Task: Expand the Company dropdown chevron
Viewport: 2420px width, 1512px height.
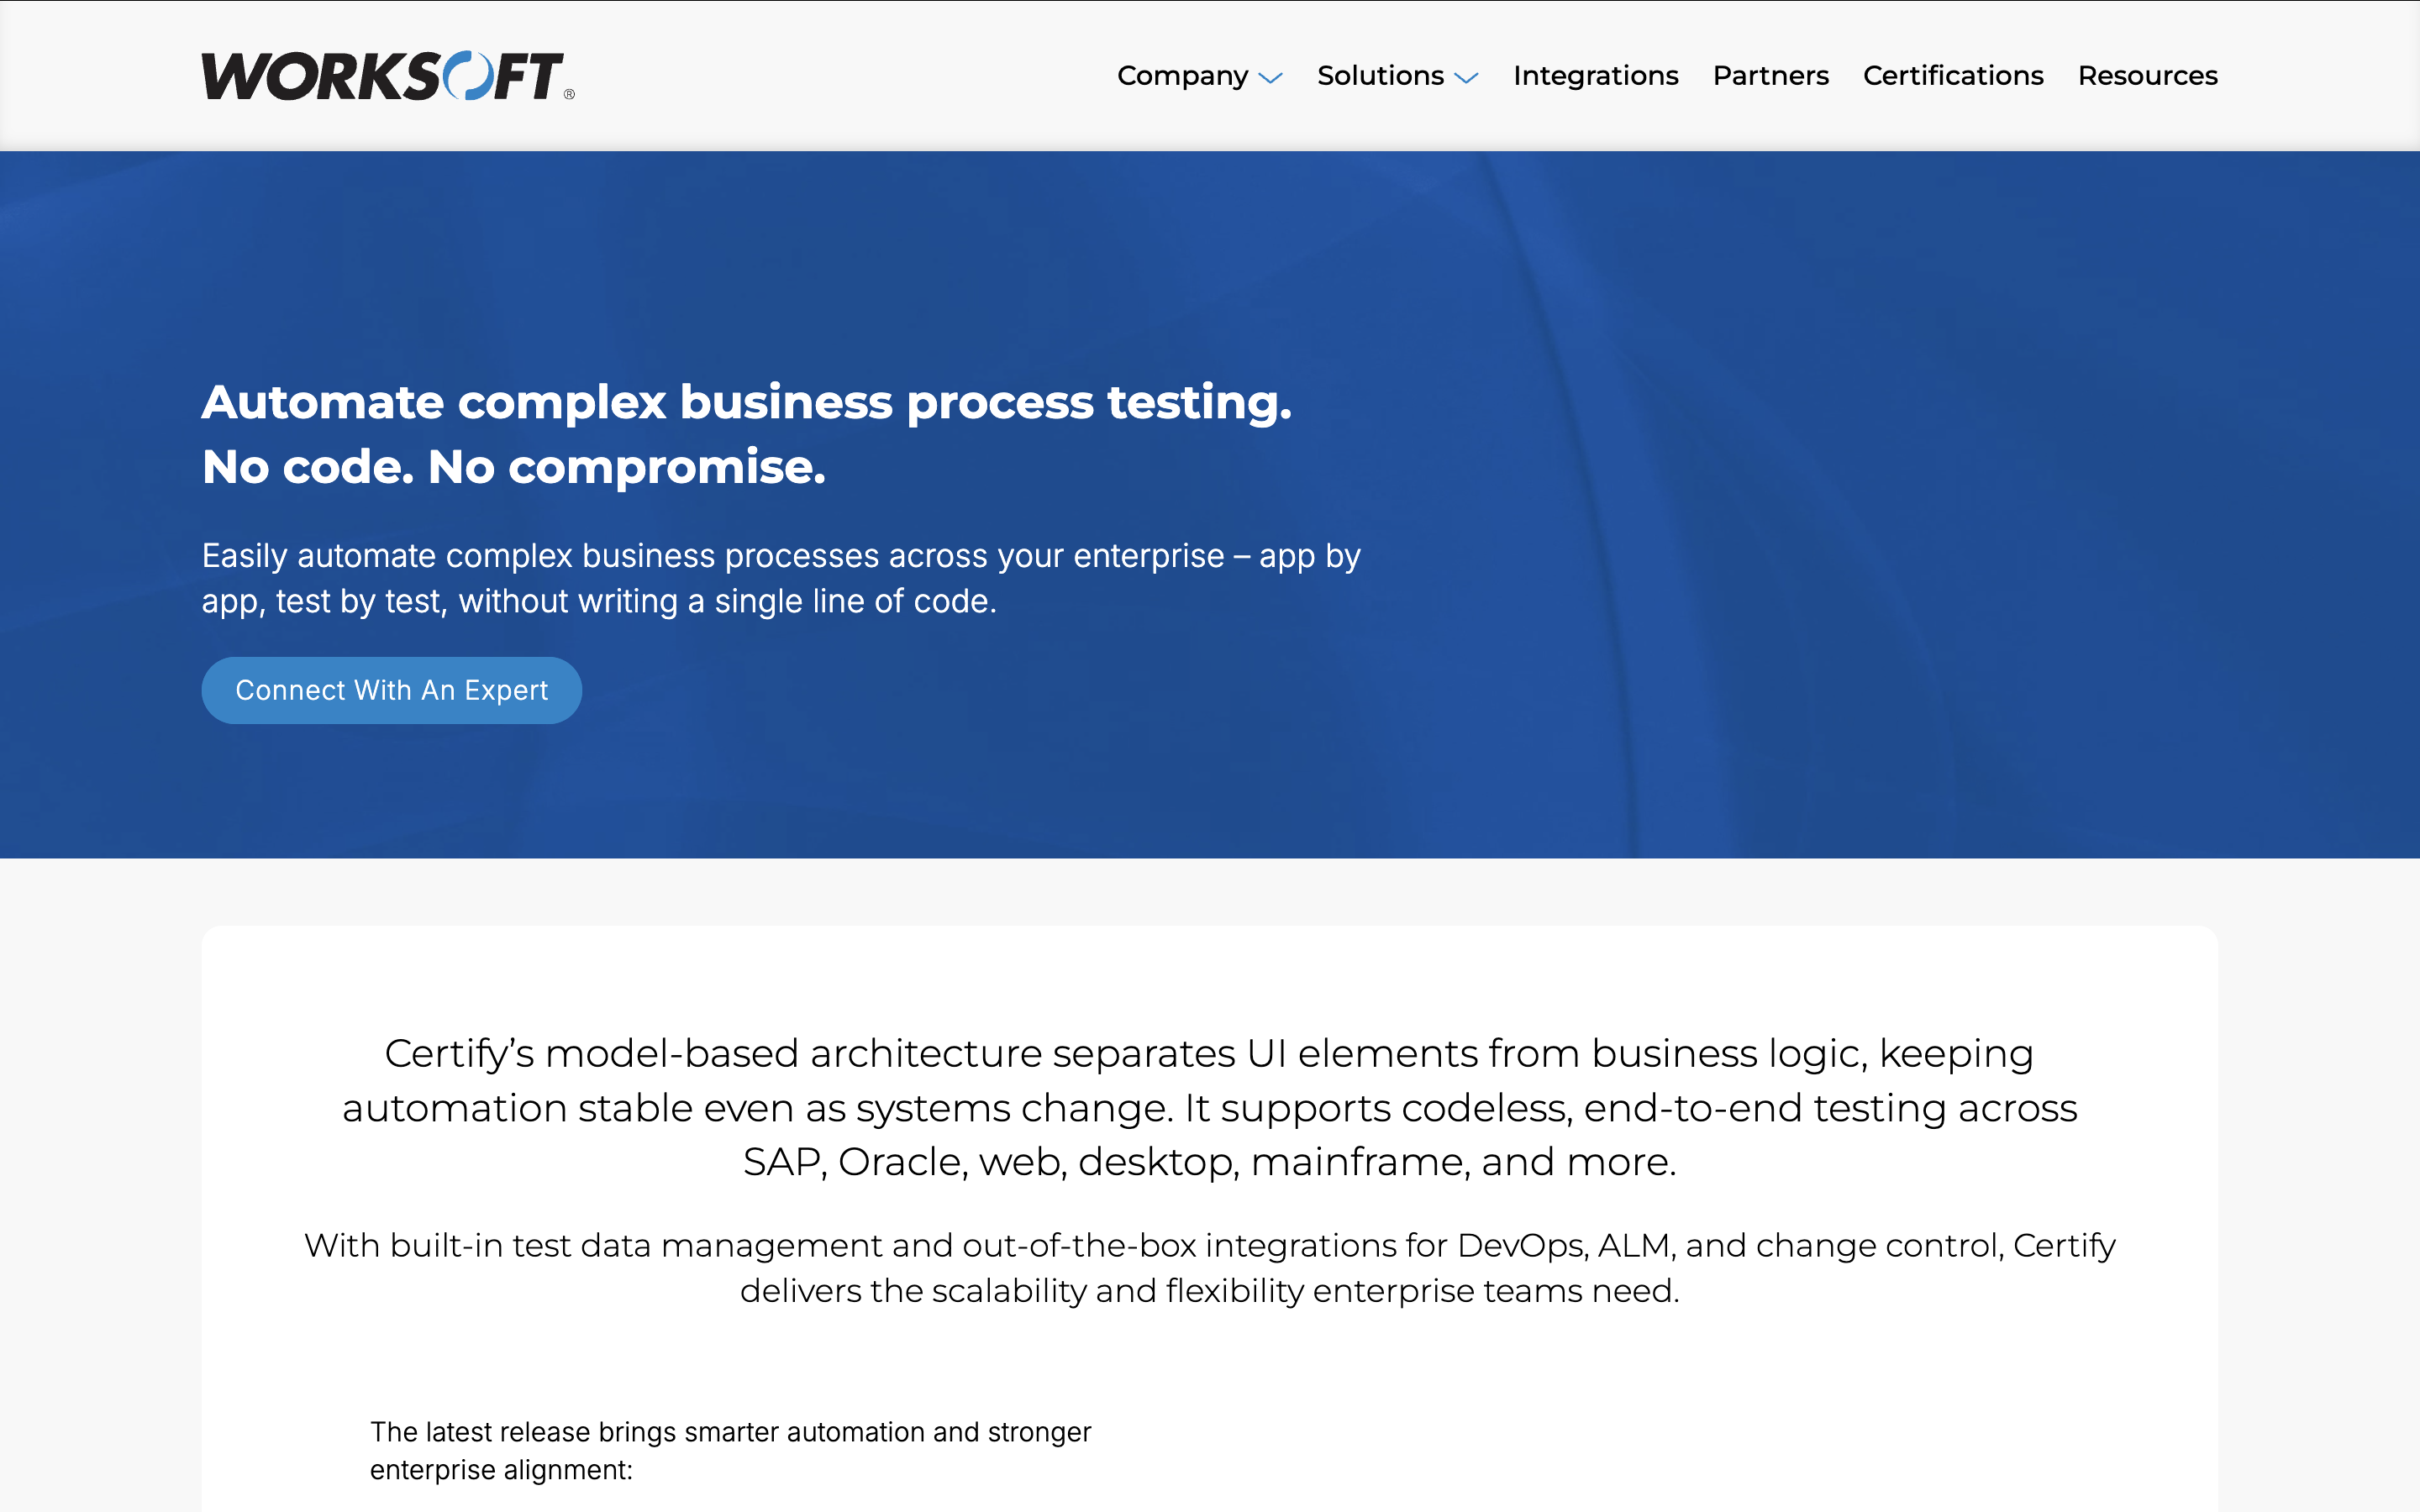Action: 1270,78
